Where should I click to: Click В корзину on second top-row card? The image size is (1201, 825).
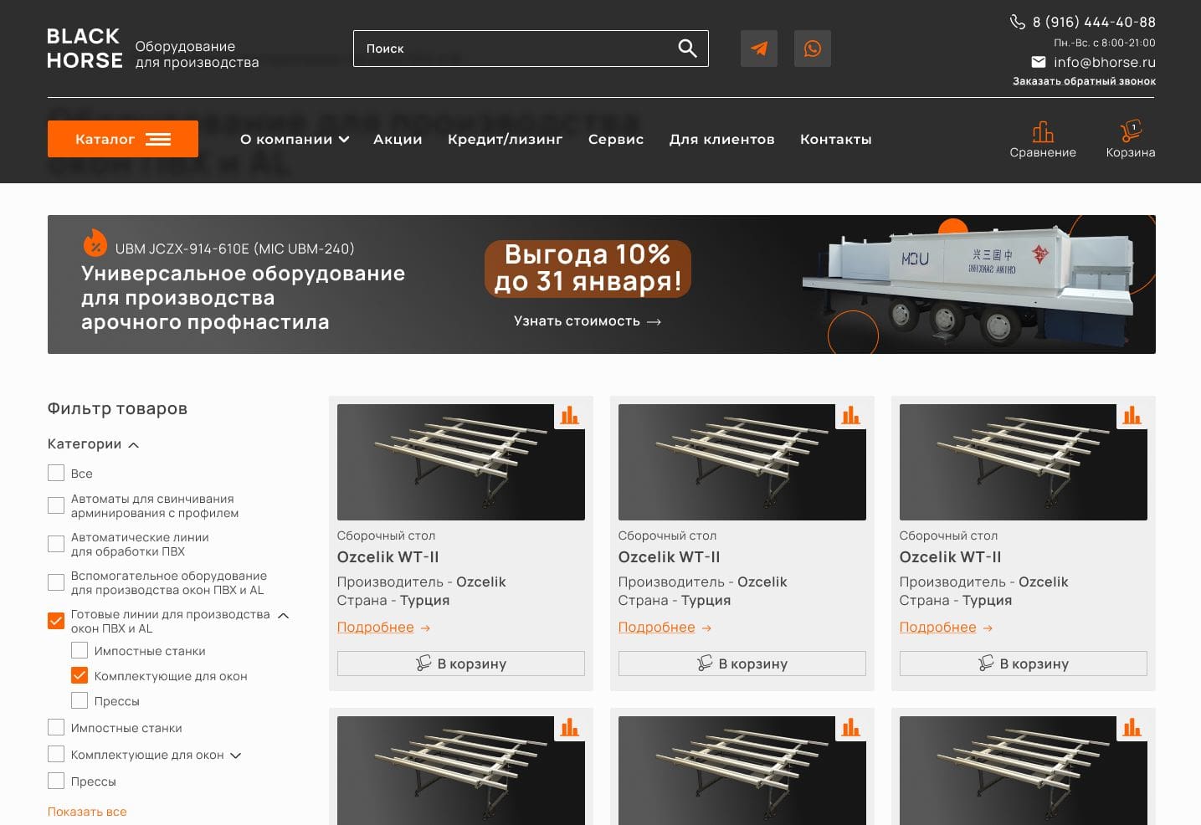click(742, 664)
